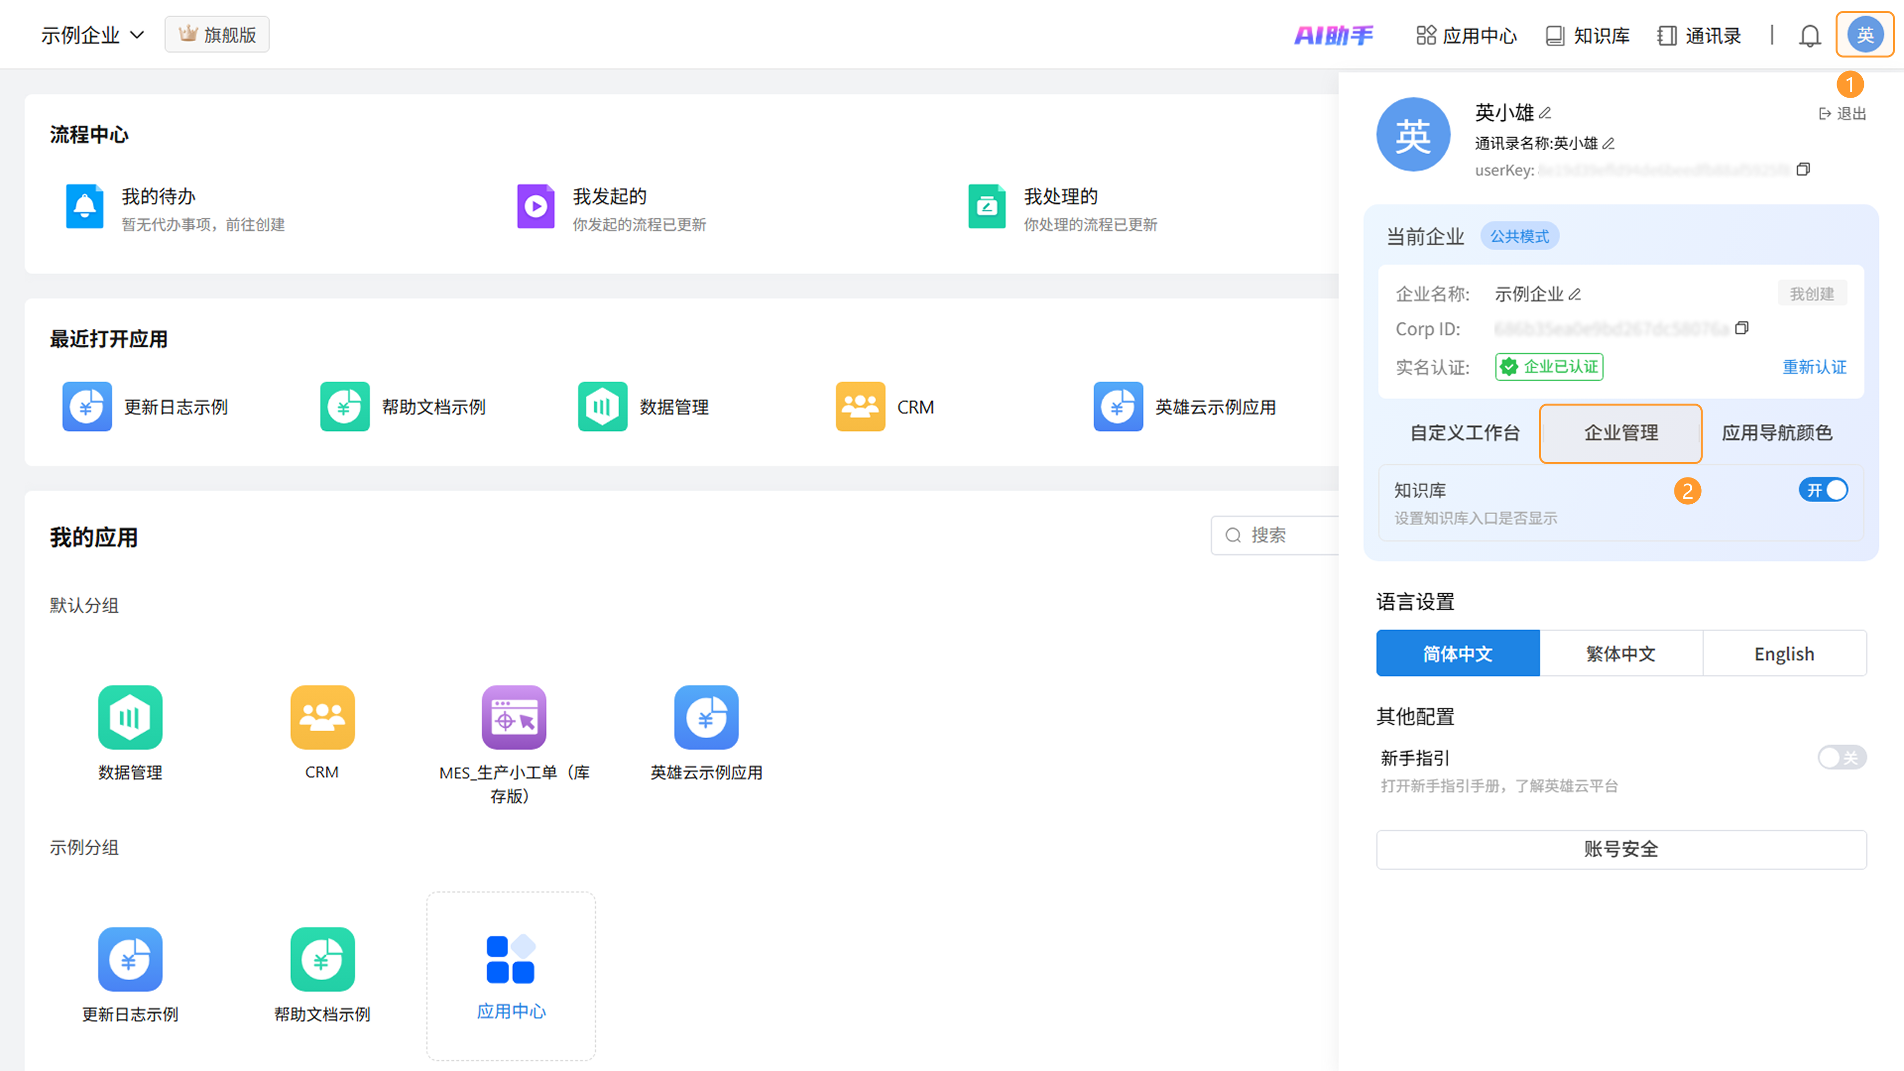Enable the 新手指引 toggle
Screen dimensions: 1904x1071
pos(1841,758)
